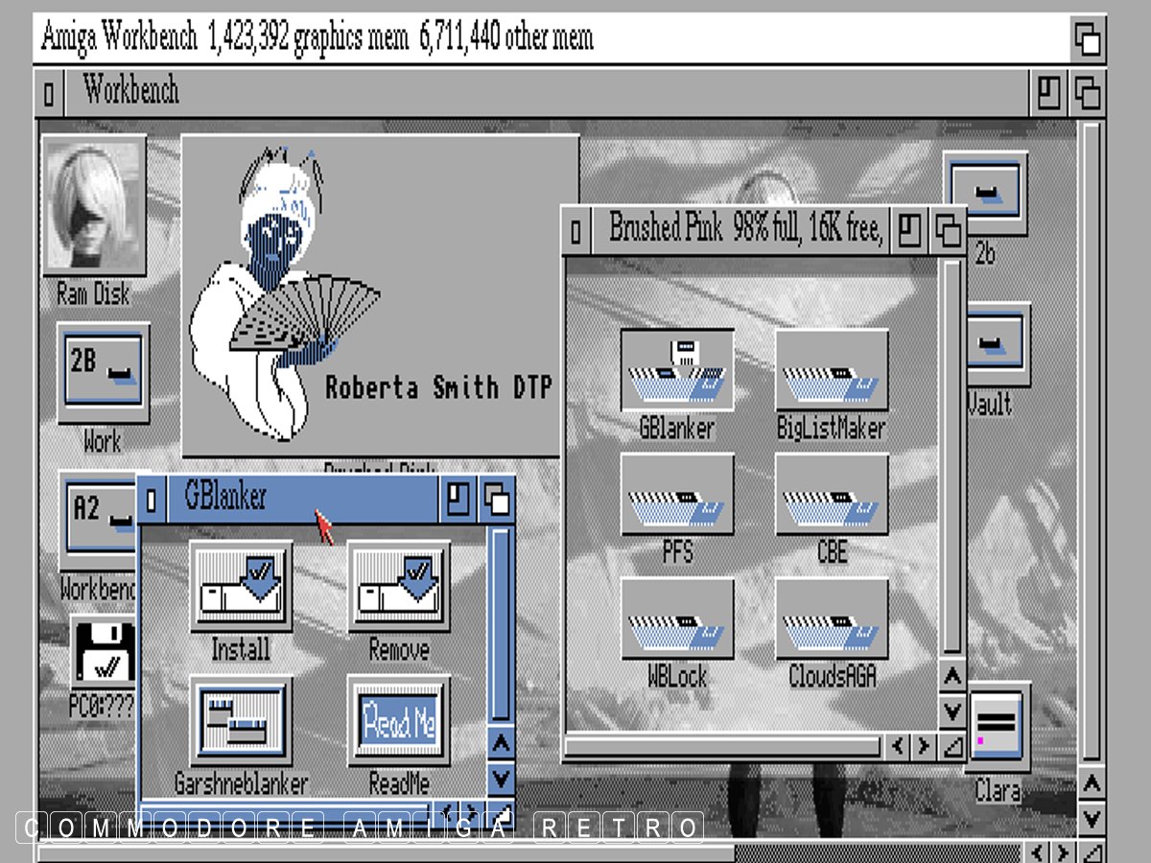
Task: Open the Work drive icon
Action: tap(103, 374)
